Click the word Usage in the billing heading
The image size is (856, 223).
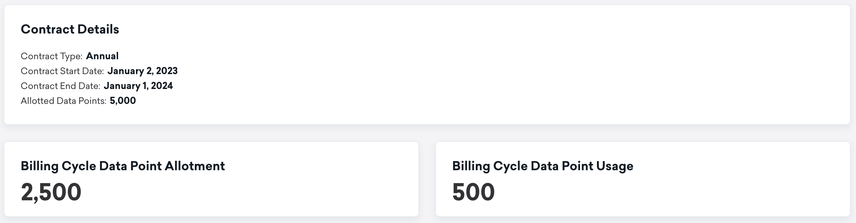coord(615,166)
